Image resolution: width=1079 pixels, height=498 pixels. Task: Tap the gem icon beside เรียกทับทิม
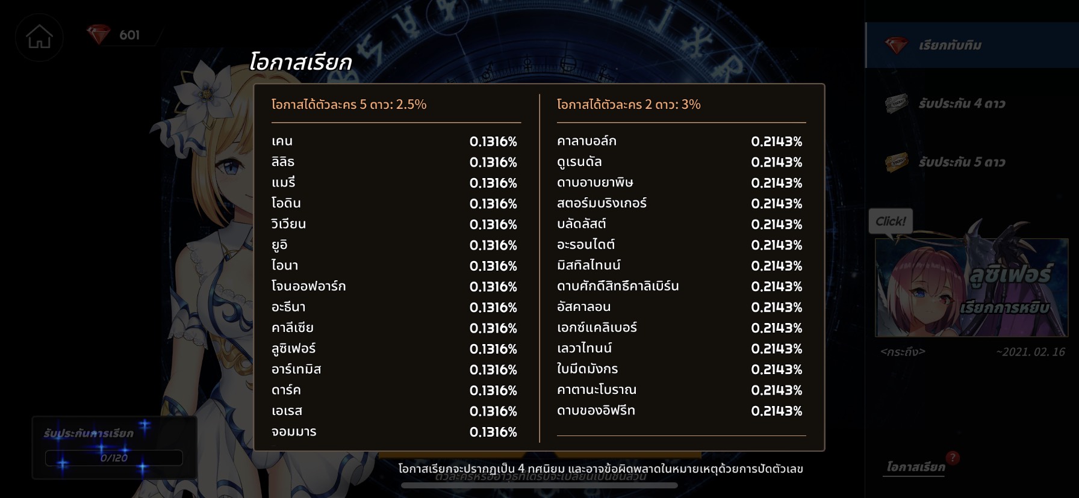896,45
